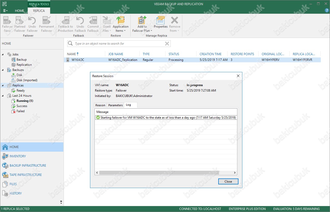330x212 pixels.
Task: Select the Starting failover log message row
Action: (166, 118)
